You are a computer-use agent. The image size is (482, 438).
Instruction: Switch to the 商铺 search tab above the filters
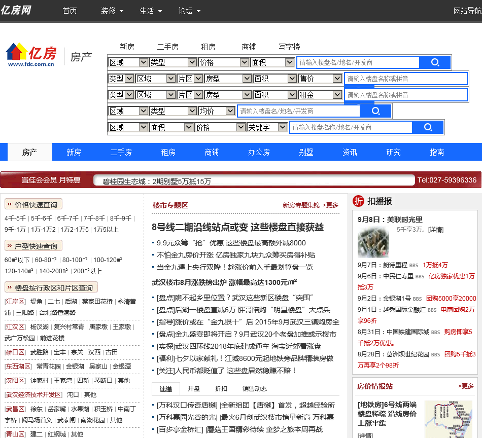[x=249, y=47]
